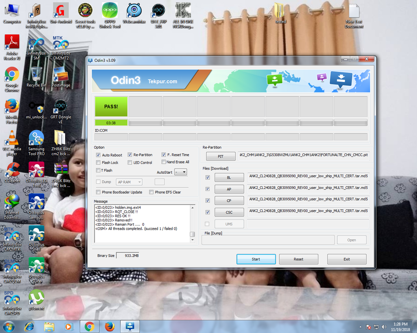Launch CCleaner desktop shortcut

pos(12,173)
